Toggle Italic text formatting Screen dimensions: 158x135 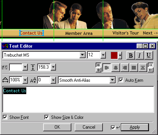(x=140, y=55)
